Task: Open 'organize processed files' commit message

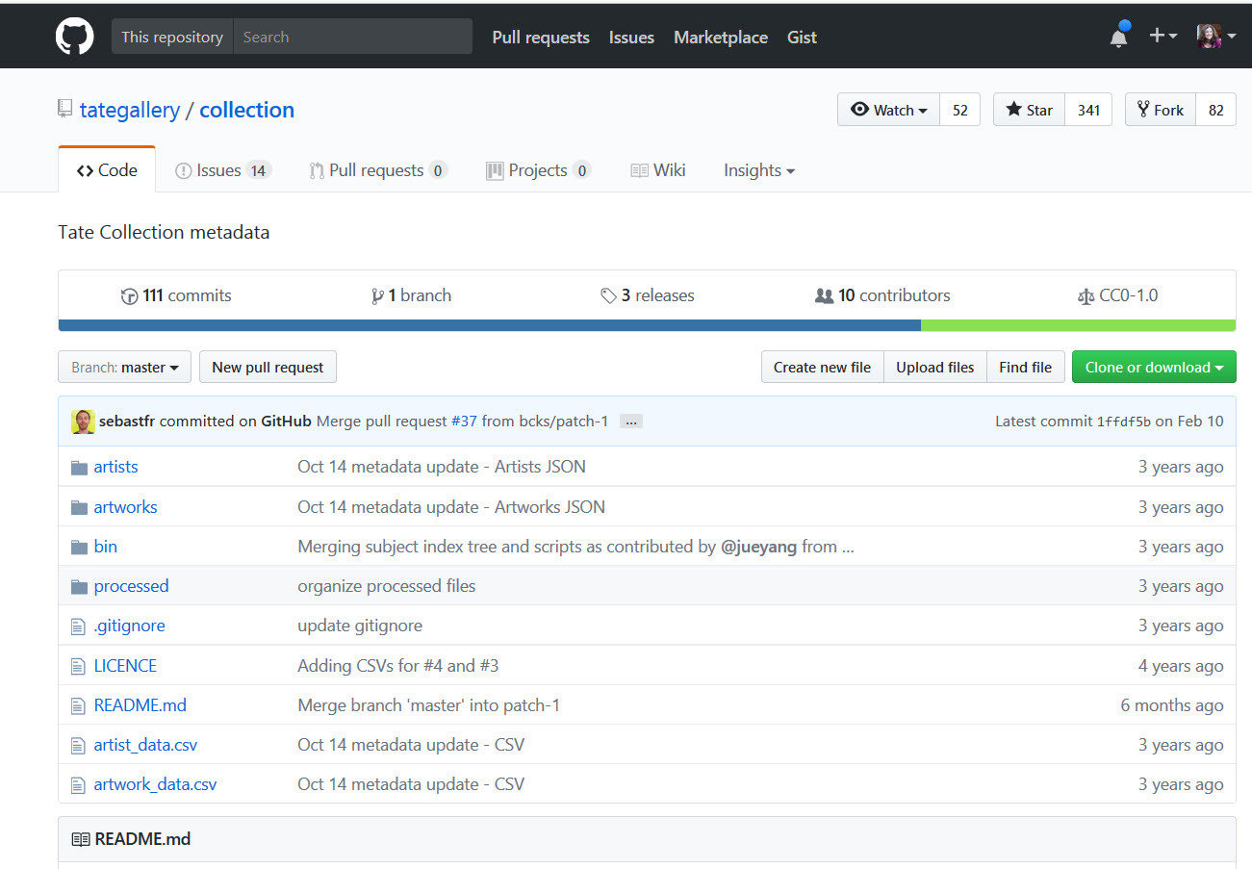Action: click(387, 586)
